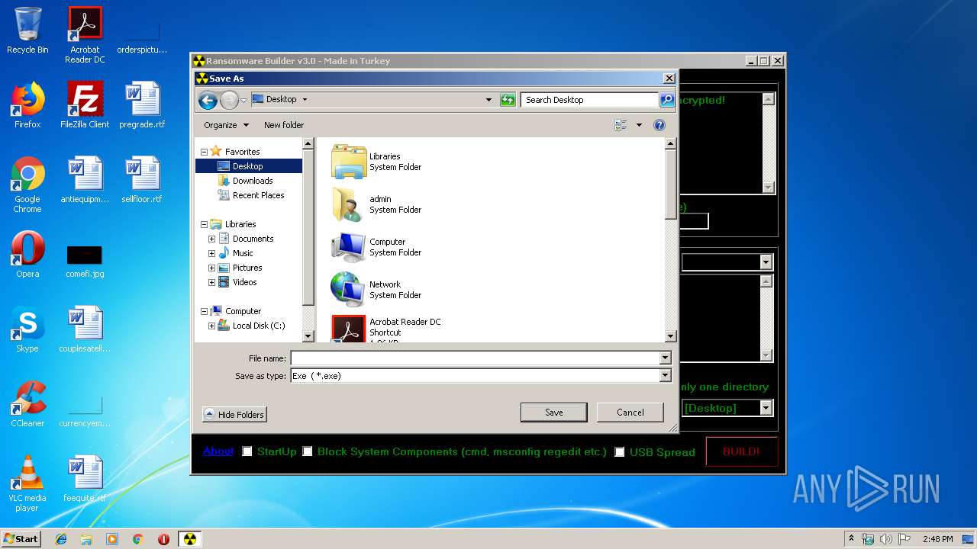Screen dimensions: 977x549
Task: Open the view options dropdown arrow
Action: 639,125
